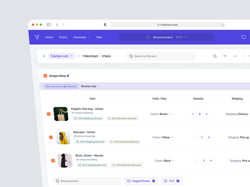Image resolution: width=250 pixels, height=187 pixels.
Task: Open the Download menu in navbar
Action: click(x=81, y=37)
